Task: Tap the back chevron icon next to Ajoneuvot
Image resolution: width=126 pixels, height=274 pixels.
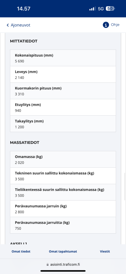Action: [x=8, y=25]
